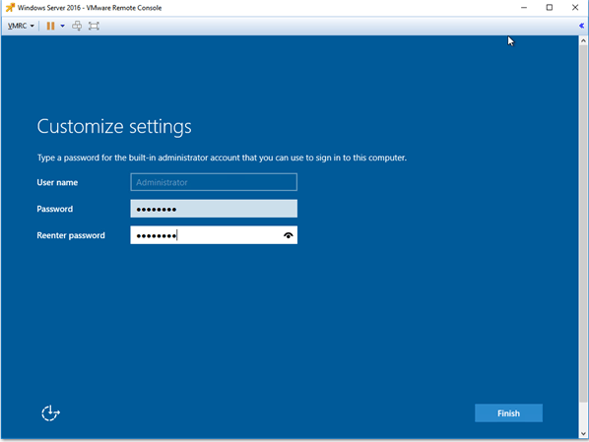
Task: Click the disabled Administrator user name field
Action: tap(214, 182)
